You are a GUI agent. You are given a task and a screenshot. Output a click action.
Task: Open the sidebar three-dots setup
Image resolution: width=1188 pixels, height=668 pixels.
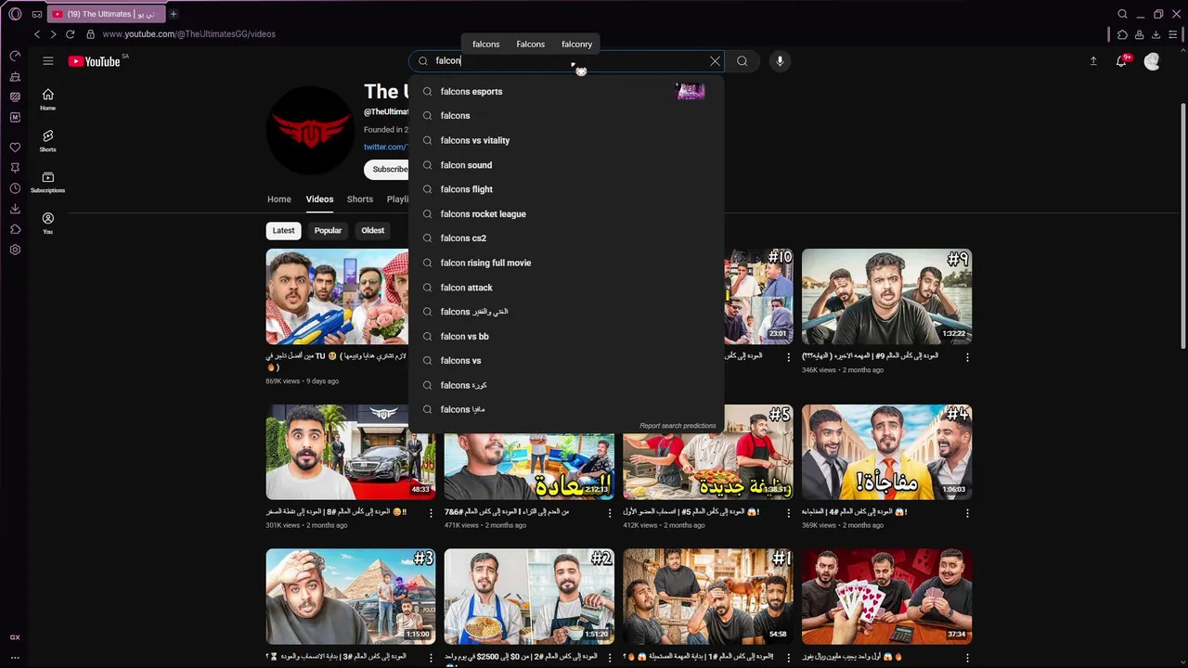point(15,658)
